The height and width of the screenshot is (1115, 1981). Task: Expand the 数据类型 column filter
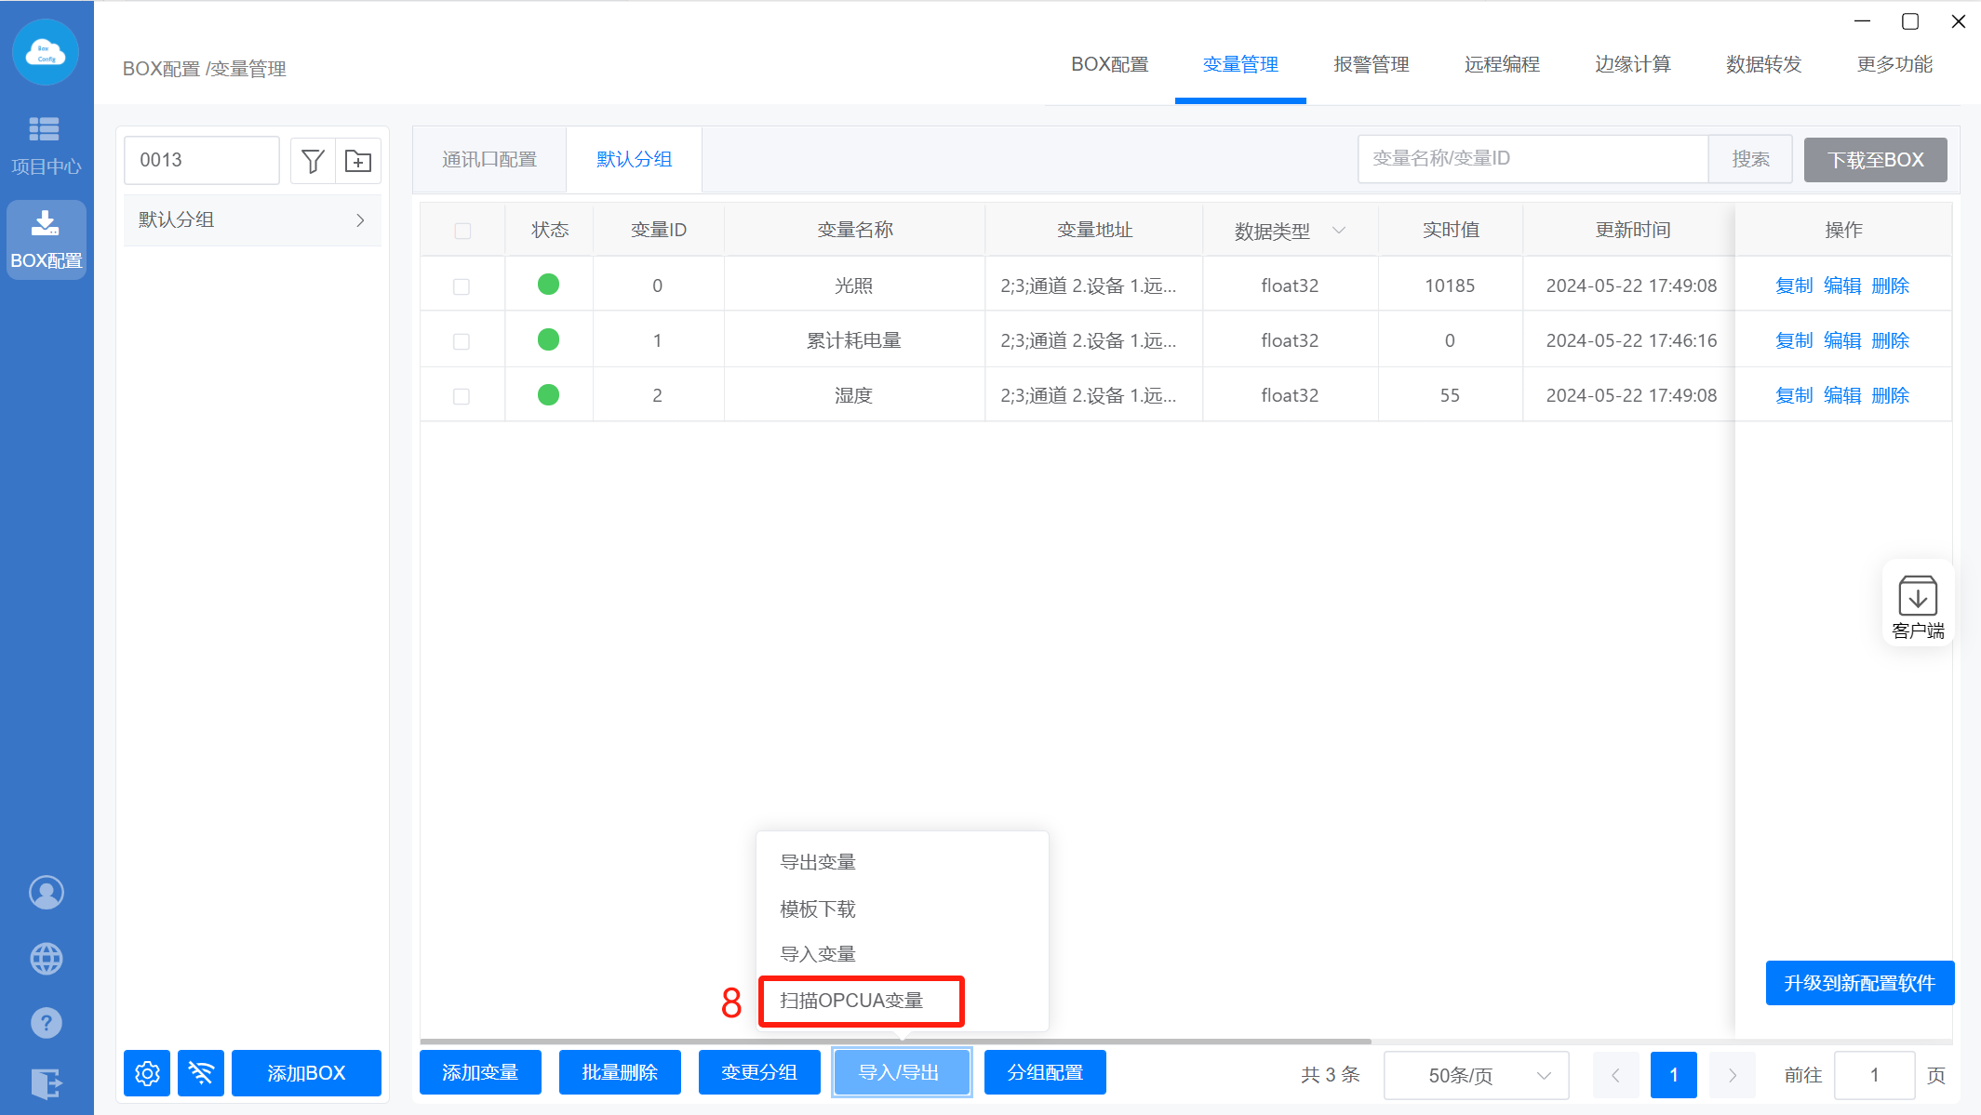click(x=1339, y=231)
